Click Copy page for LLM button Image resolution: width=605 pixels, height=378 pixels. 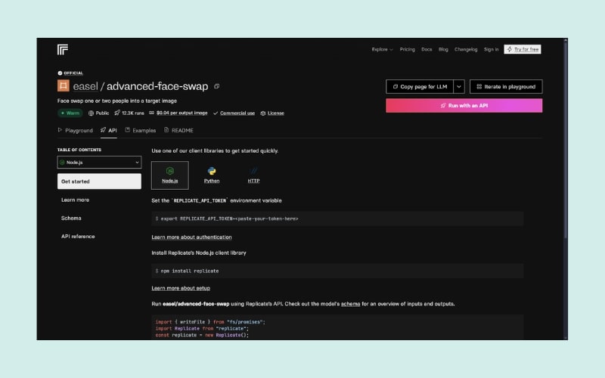tap(420, 86)
